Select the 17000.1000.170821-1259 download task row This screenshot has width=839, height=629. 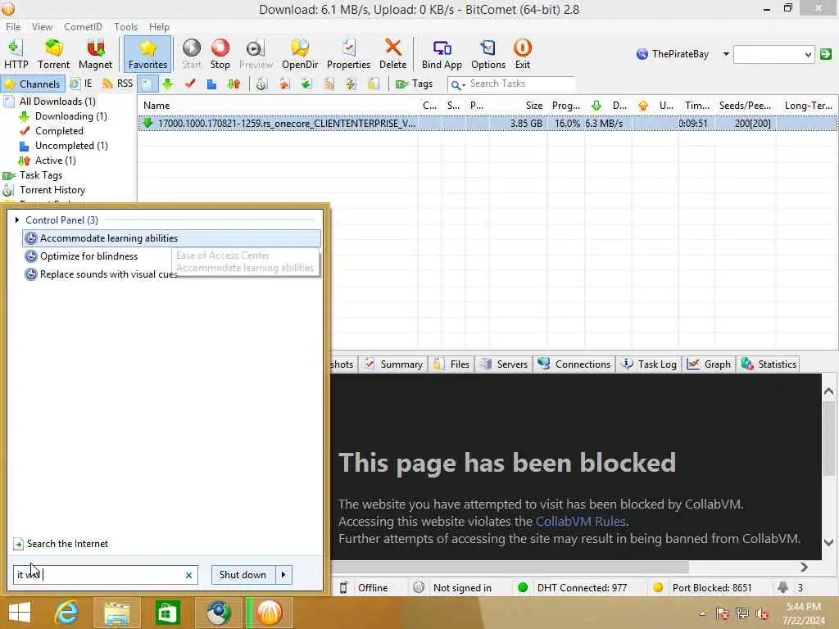[488, 124]
